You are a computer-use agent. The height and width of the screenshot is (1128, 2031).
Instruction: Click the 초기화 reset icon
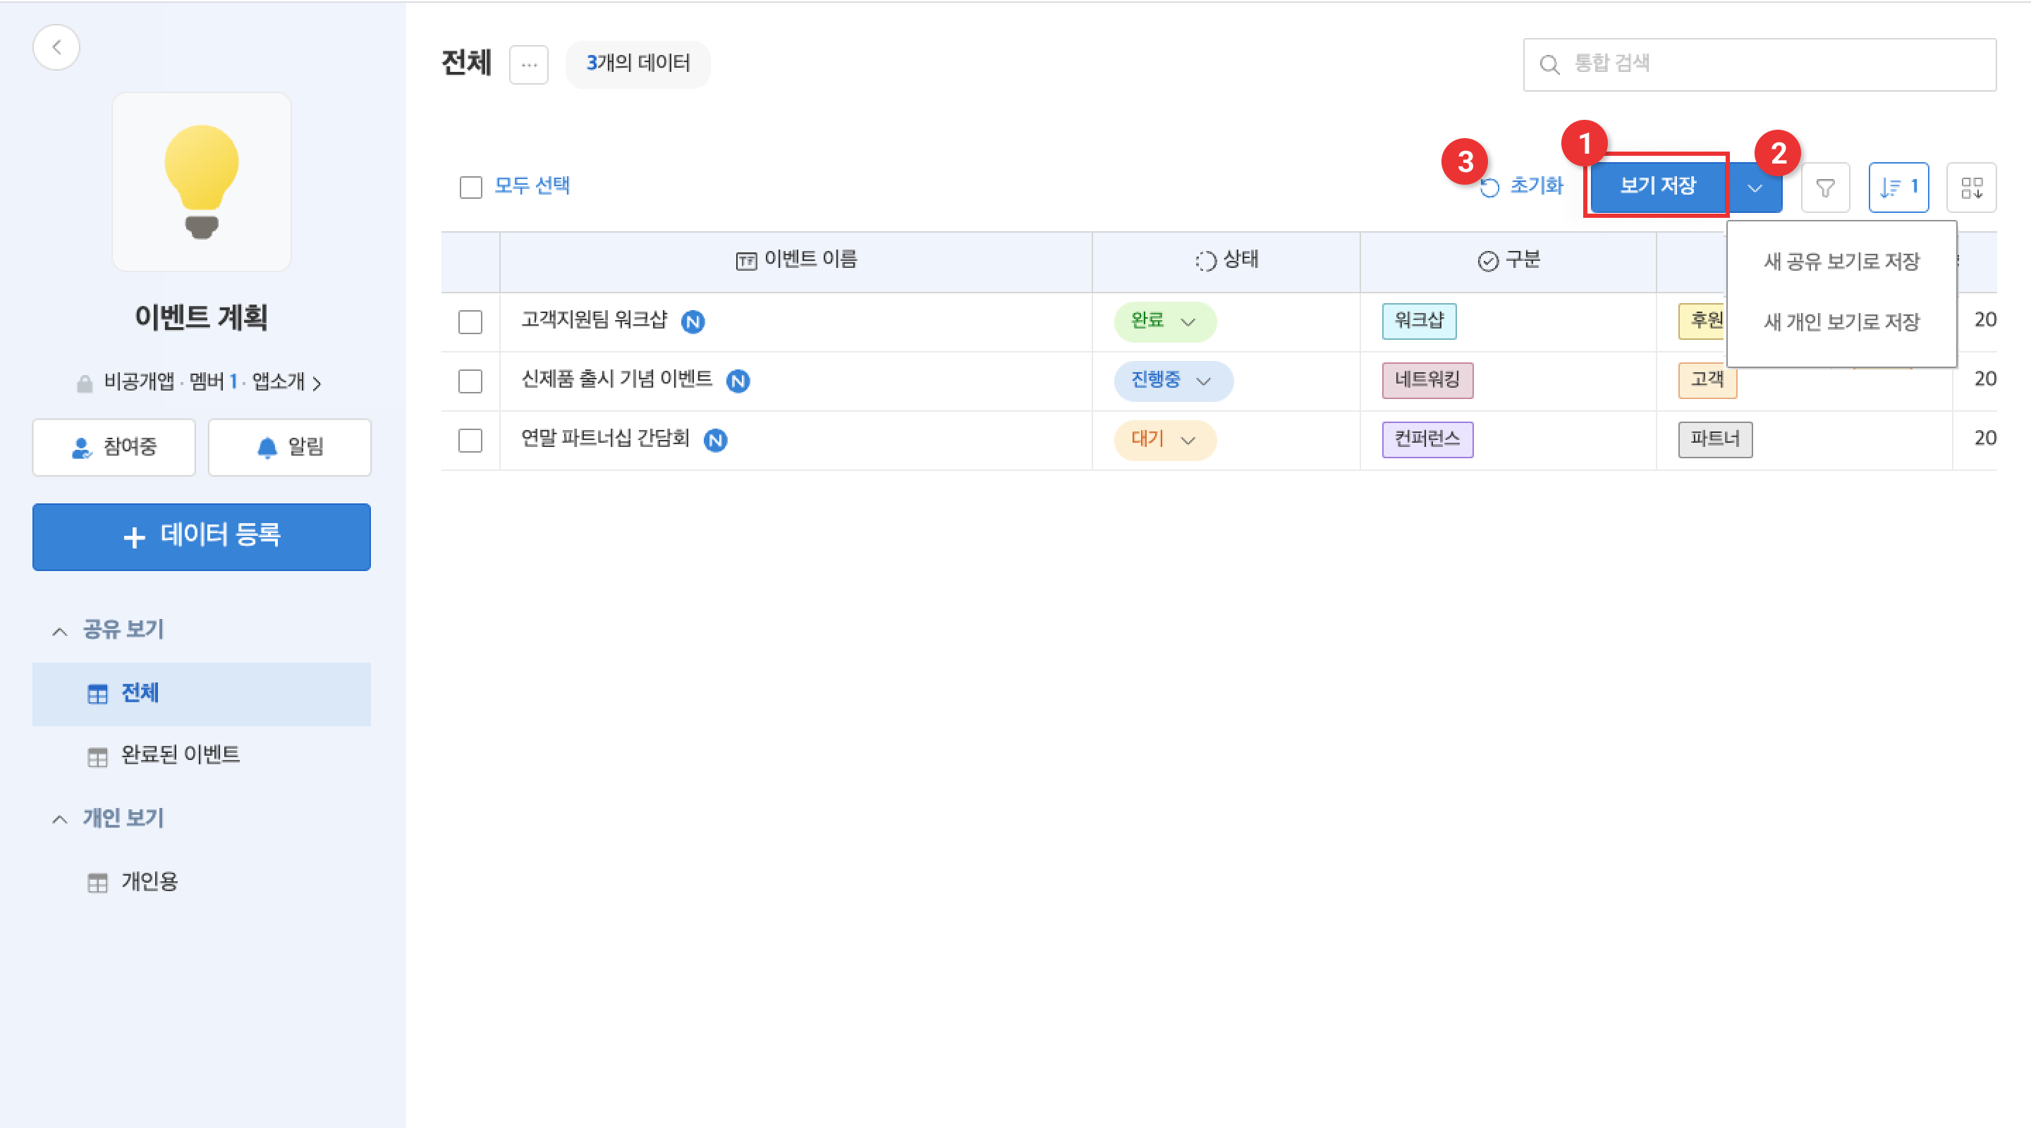coord(1489,188)
